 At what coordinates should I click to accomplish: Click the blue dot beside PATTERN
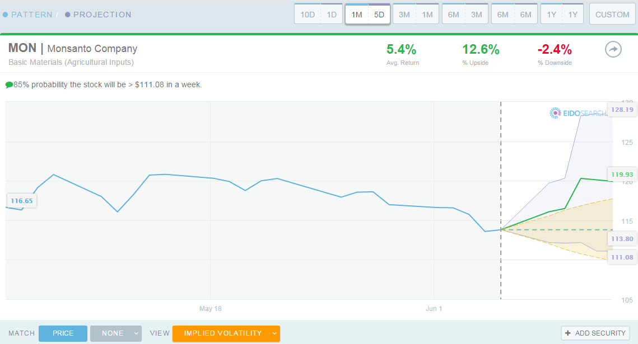pyautogui.click(x=5, y=15)
